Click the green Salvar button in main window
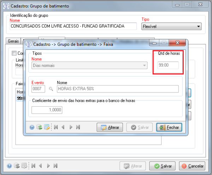This screenshot has height=175, width=212. pyautogui.click(x=163, y=166)
